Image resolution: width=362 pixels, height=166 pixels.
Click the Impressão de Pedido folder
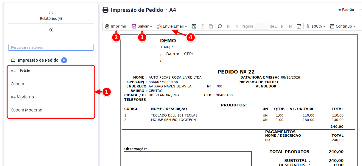coord(38,60)
